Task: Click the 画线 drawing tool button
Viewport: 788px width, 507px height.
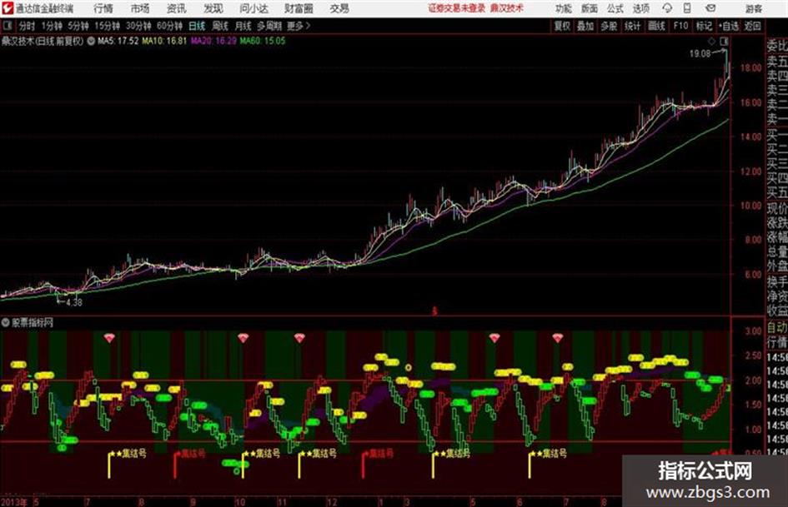Action: tap(656, 26)
